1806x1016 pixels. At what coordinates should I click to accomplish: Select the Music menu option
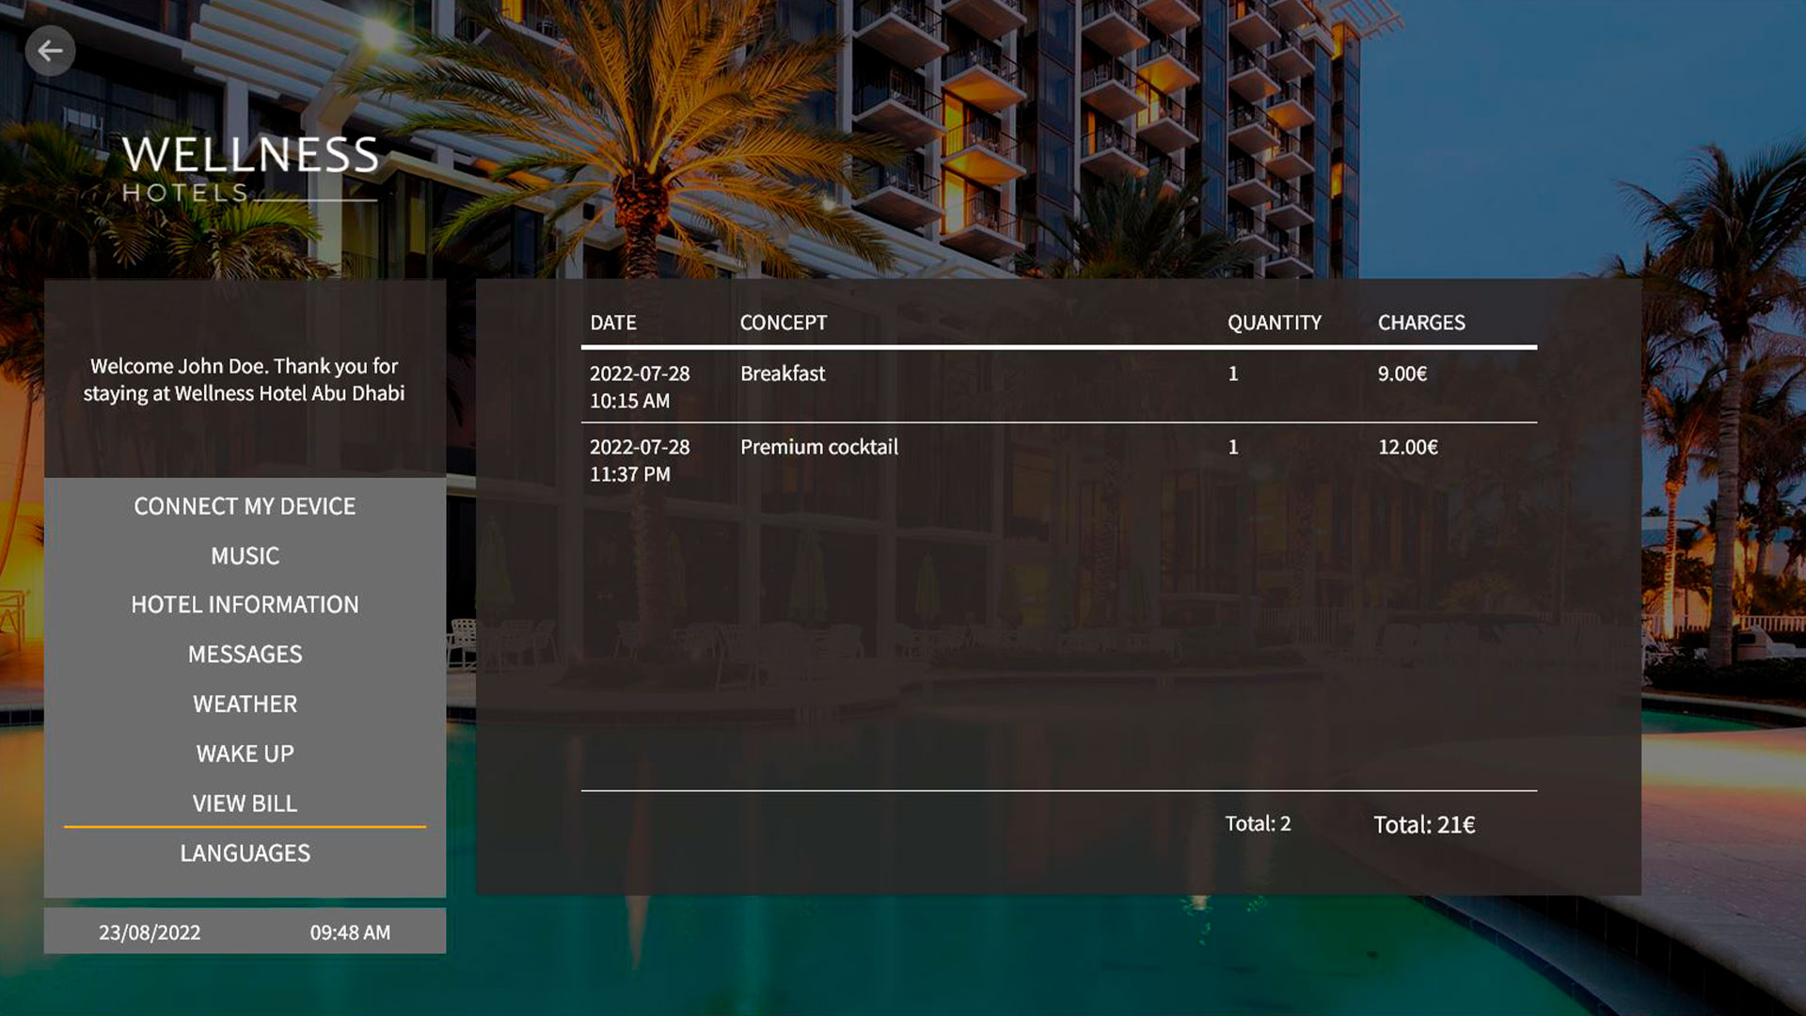(x=245, y=556)
